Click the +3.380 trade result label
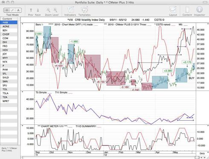Image resolution: width=209 pixels, height=159 pixels. coord(168,71)
